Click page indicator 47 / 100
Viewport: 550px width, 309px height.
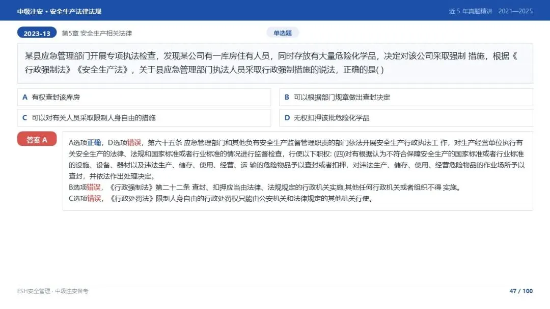click(521, 291)
